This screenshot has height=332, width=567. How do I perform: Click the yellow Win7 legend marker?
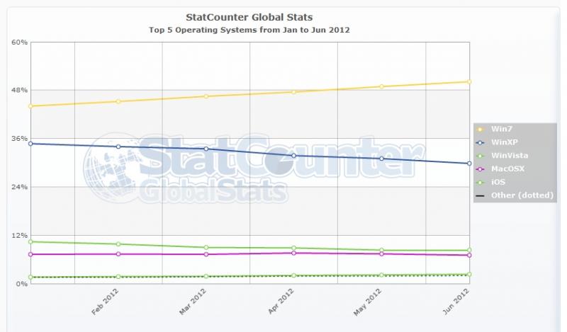481,130
